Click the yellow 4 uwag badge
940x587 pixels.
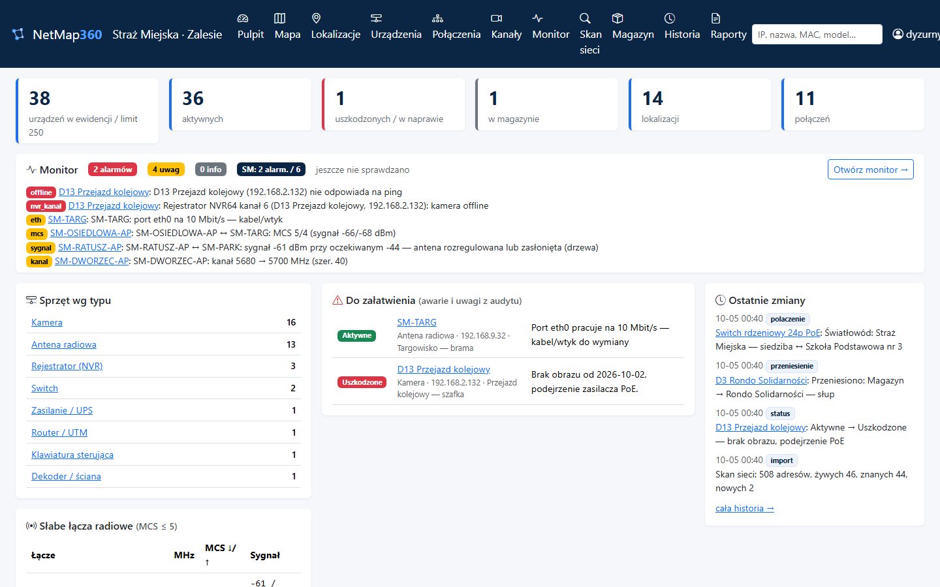click(166, 170)
